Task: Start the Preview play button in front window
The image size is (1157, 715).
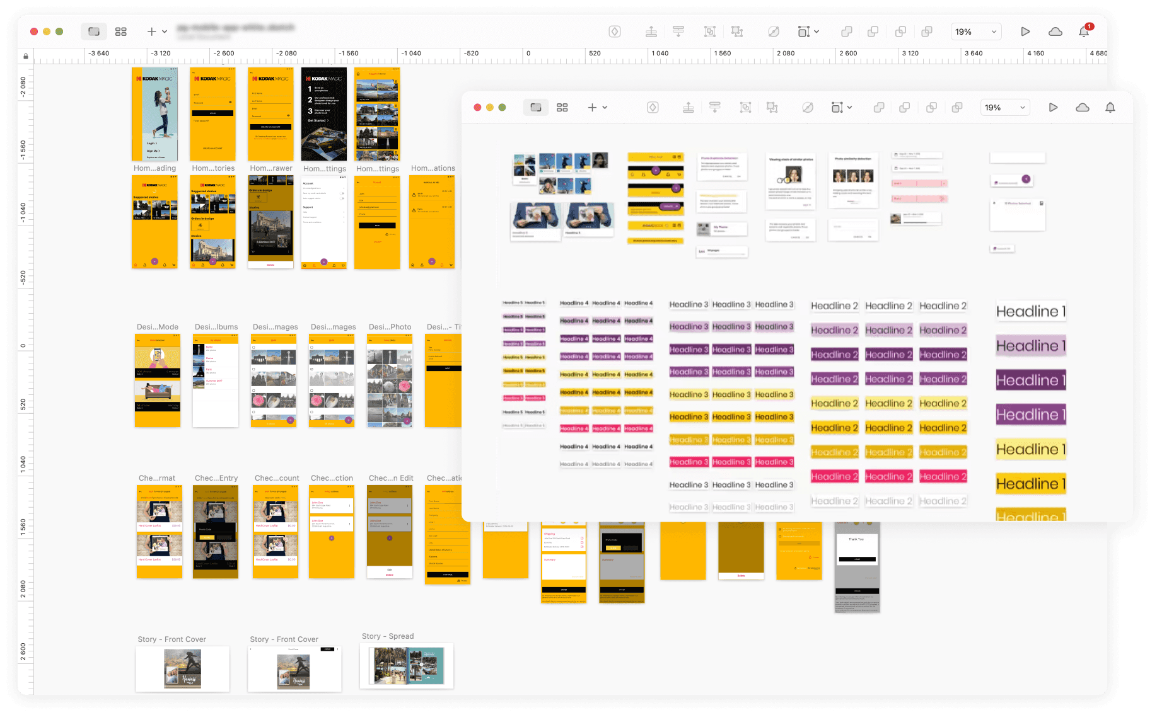Action: pos(1052,108)
